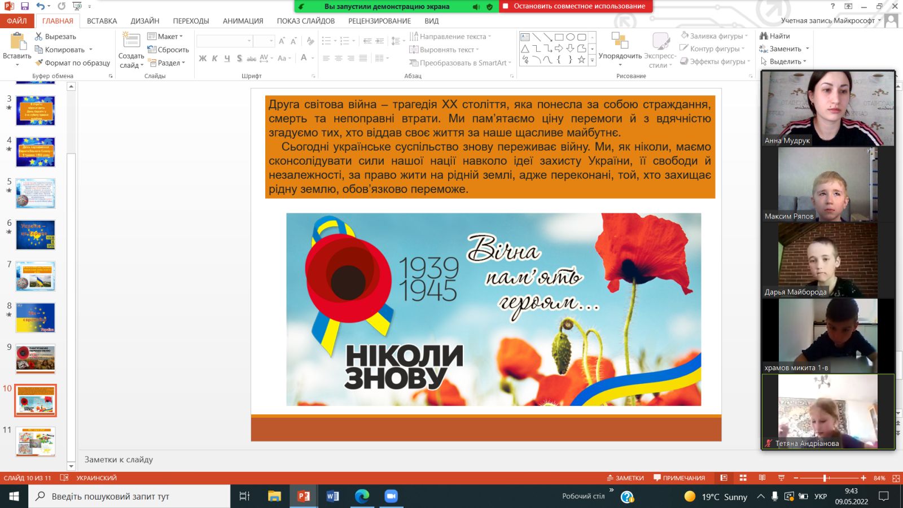This screenshot has width=903, height=508.
Task: Switch to reading view
Action: 762,478
